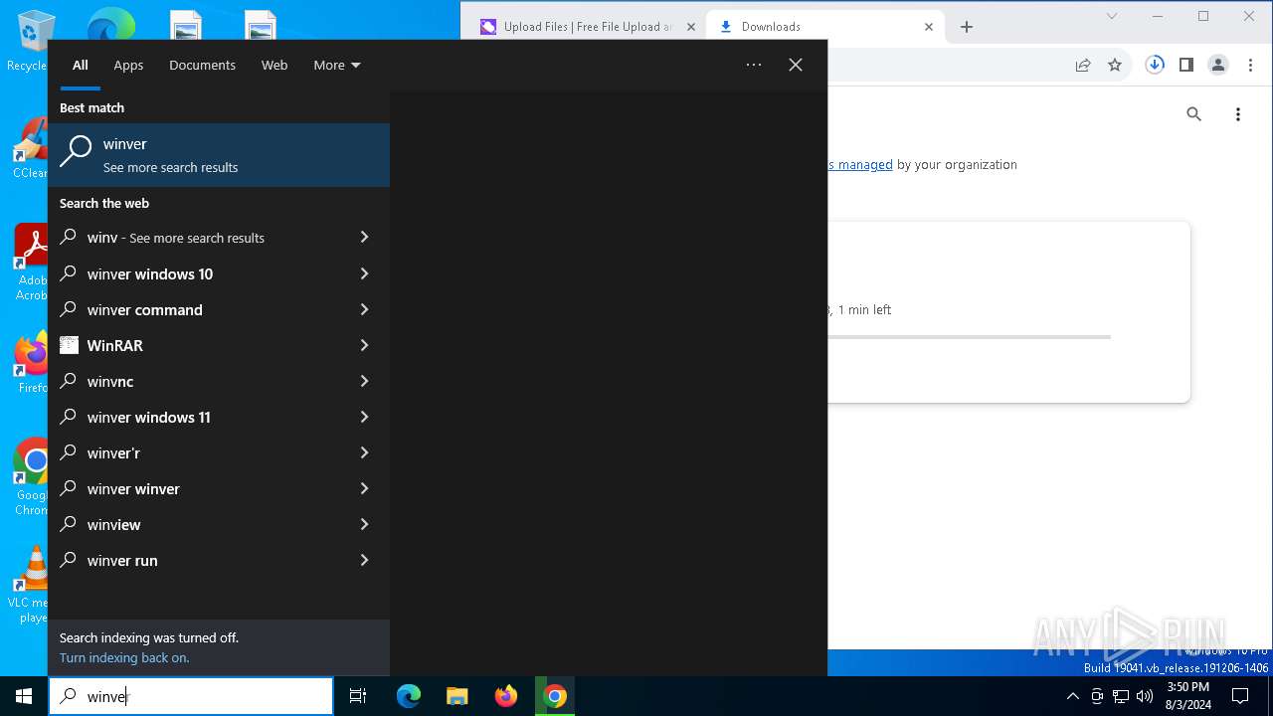Select the WinRAR app icon in results
1273x716 pixels.
click(69, 345)
